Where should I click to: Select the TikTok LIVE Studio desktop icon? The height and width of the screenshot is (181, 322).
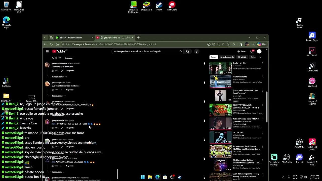coord(312,145)
